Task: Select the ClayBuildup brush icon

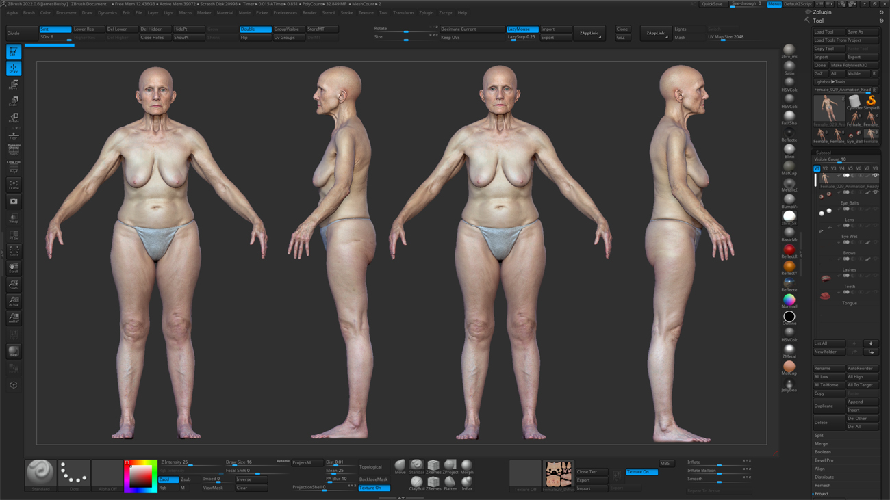Action: click(416, 484)
